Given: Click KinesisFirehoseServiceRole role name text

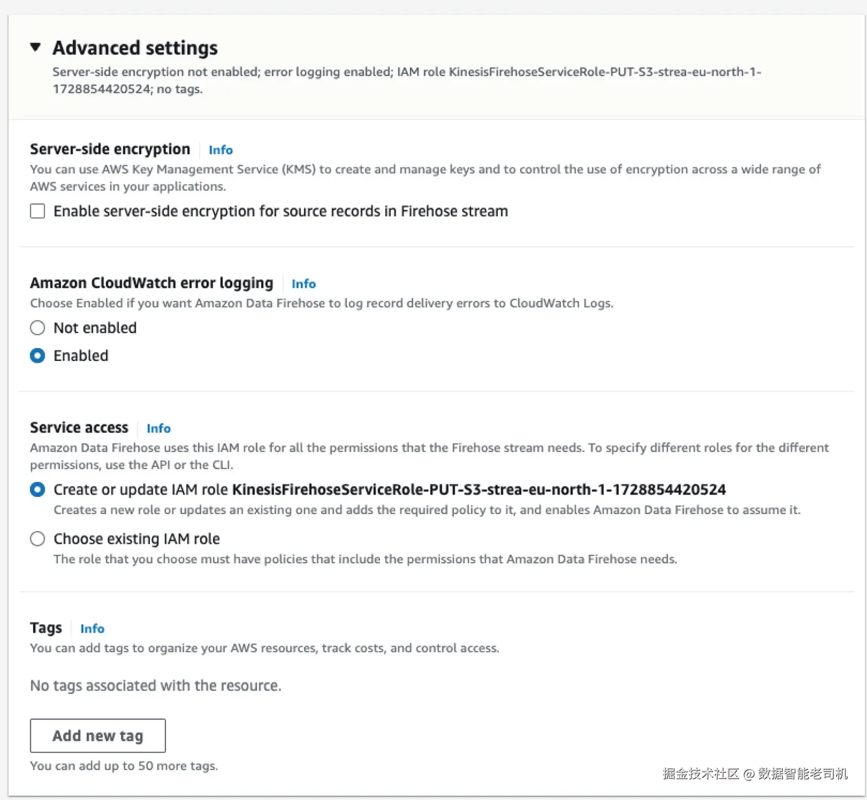Looking at the screenshot, I should tap(478, 490).
